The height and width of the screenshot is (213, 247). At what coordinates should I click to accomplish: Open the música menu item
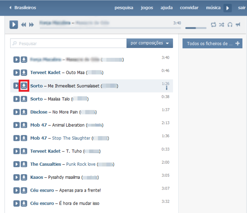[213, 8]
